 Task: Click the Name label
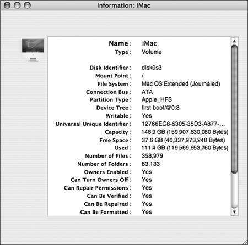120,43
